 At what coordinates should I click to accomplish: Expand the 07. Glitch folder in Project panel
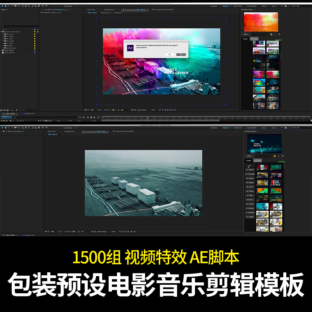(3, 43)
